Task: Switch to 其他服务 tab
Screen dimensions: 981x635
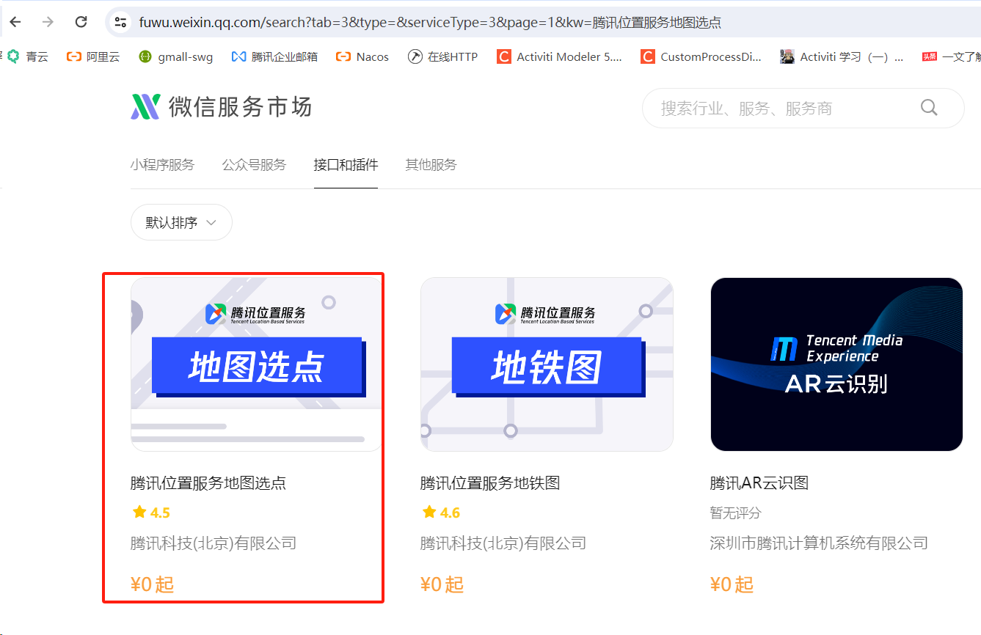Action: tap(431, 165)
